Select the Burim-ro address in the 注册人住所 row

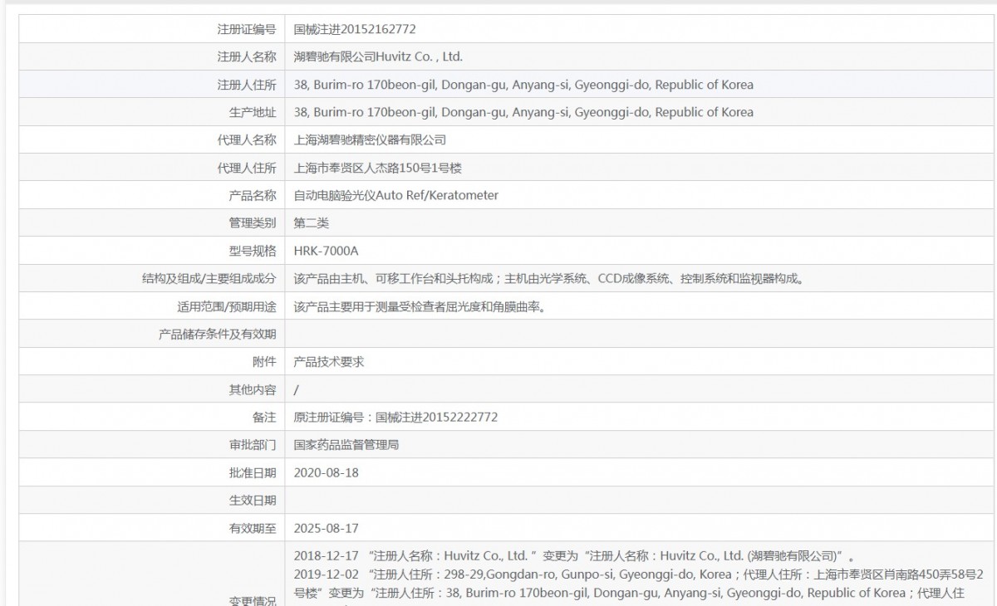[524, 85]
